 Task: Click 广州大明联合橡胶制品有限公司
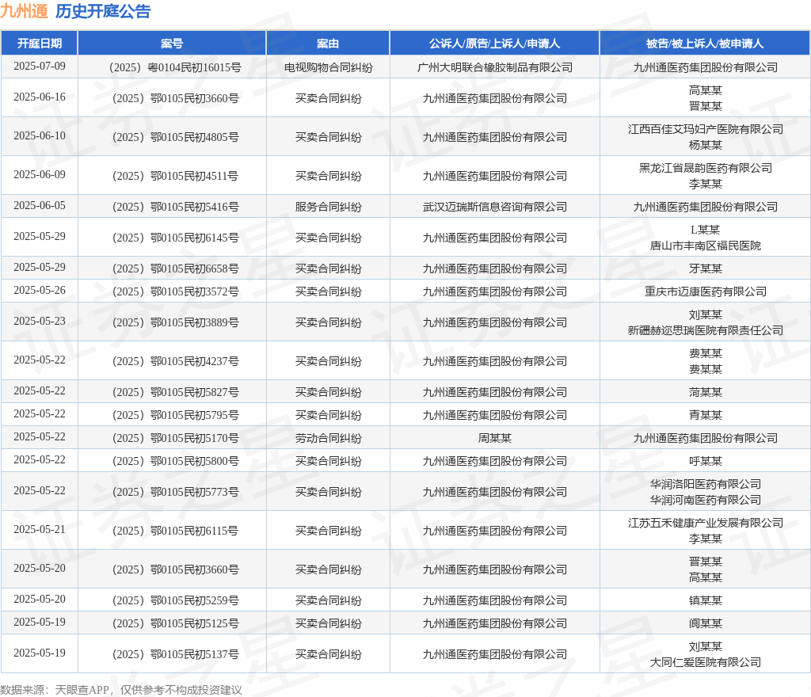(x=495, y=67)
